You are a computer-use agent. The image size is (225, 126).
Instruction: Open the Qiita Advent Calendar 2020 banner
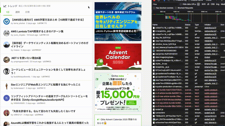pyautogui.click(x=118, y=57)
